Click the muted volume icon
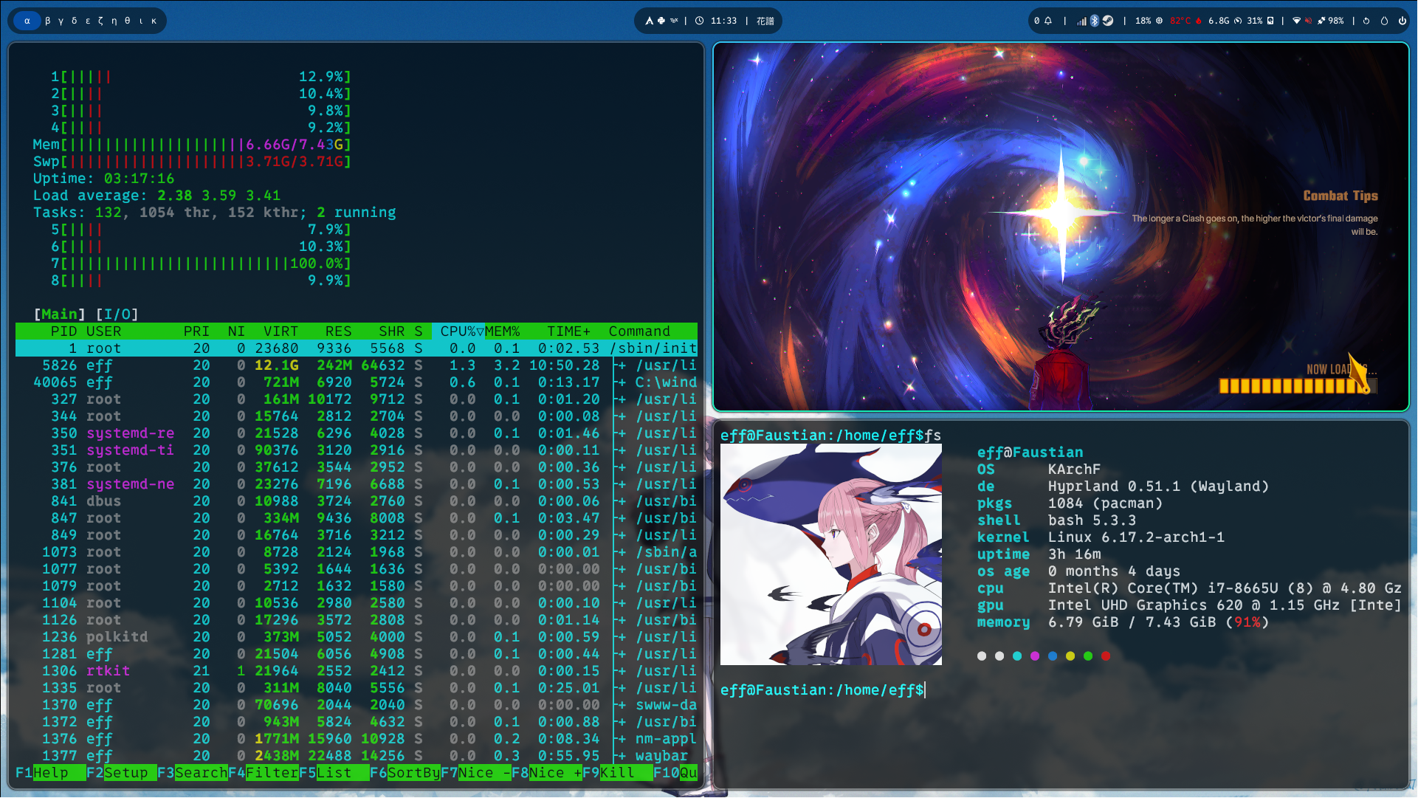This screenshot has height=798, width=1418. pyautogui.click(x=1308, y=21)
